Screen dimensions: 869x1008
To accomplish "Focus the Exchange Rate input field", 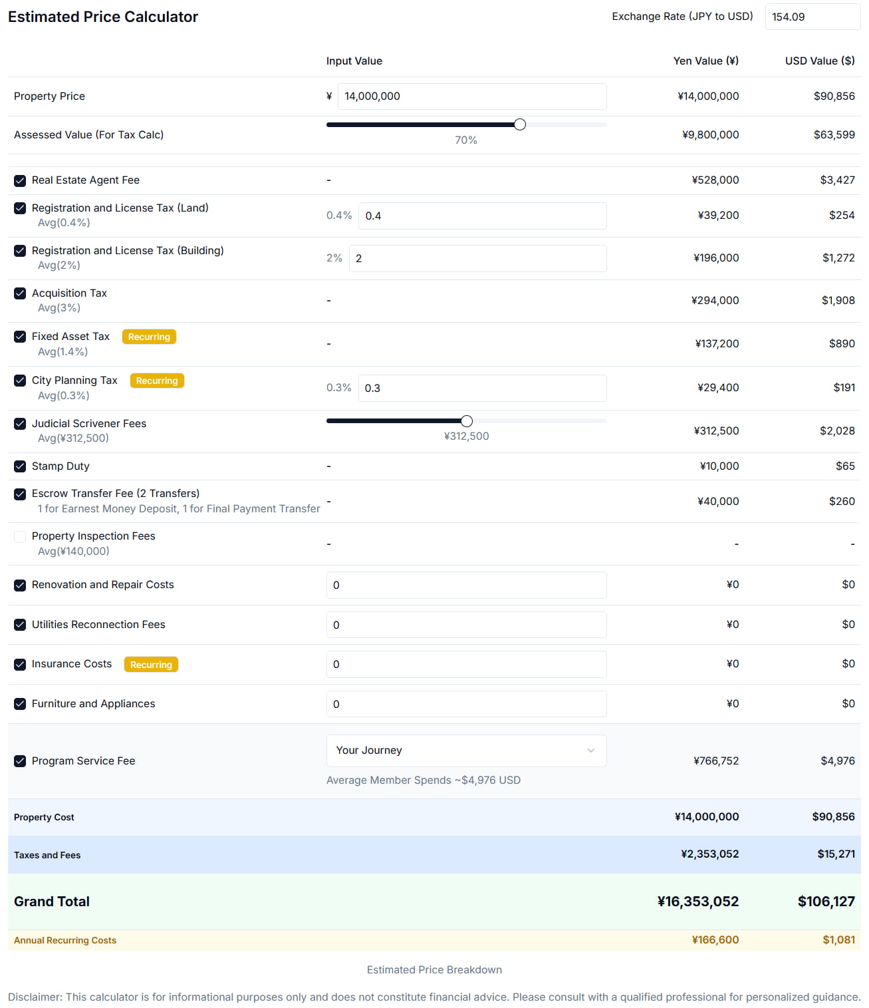I will tap(812, 17).
